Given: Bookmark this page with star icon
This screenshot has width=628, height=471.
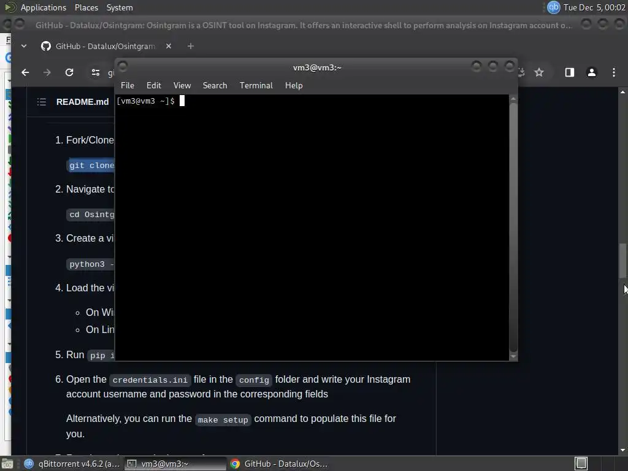Looking at the screenshot, I should (539, 72).
